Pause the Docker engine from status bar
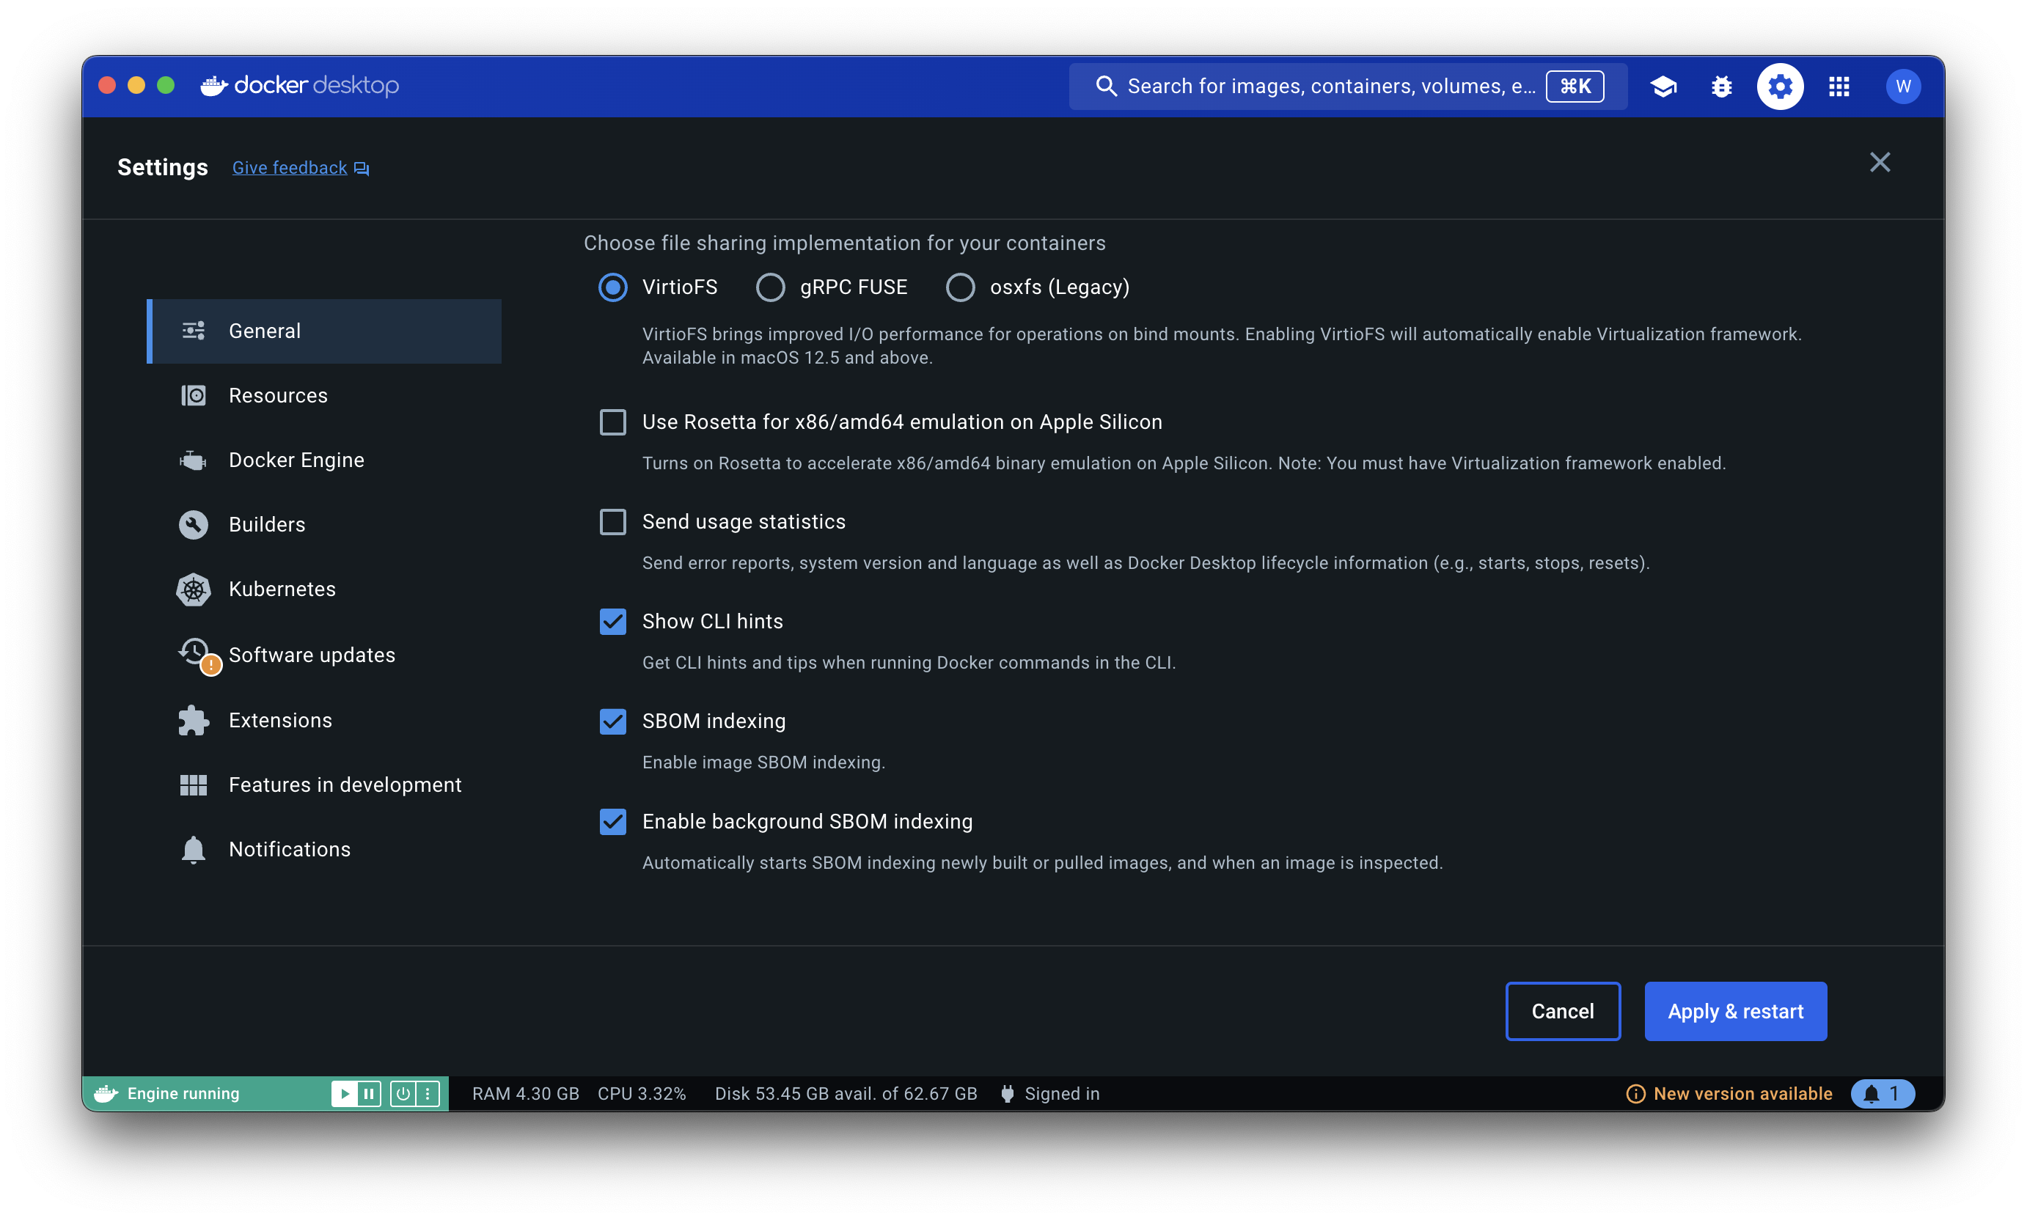Image resolution: width=2027 pixels, height=1220 pixels. coord(369,1093)
